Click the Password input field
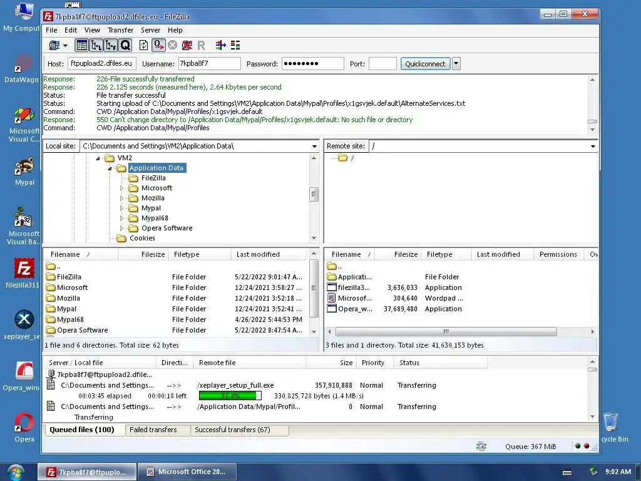 [x=313, y=63]
